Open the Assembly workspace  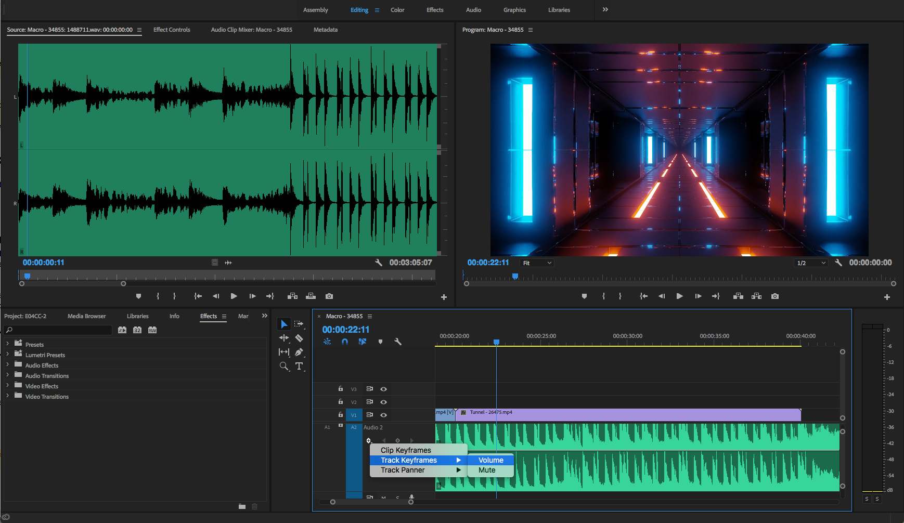tap(316, 10)
